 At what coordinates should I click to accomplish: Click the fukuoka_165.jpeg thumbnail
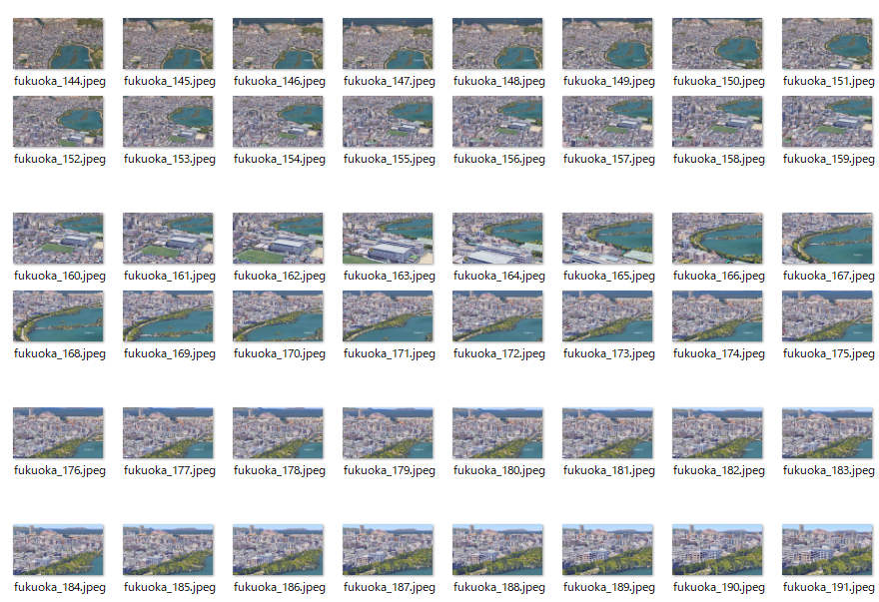(x=607, y=239)
